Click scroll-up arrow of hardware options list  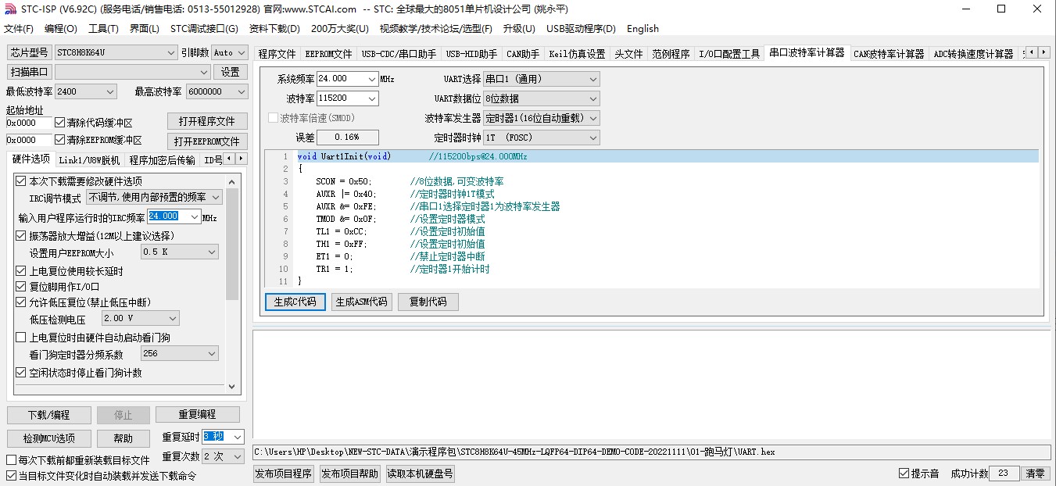click(x=232, y=182)
